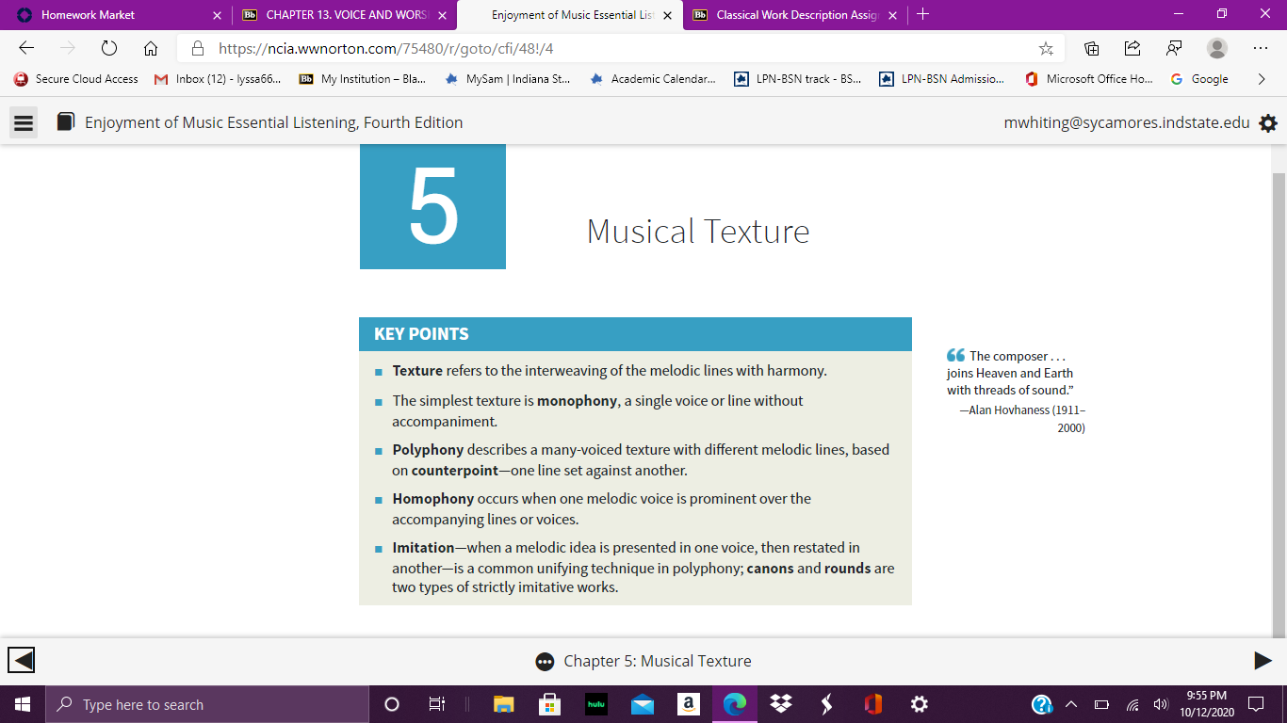This screenshot has height=723, width=1287.
Task: Open the chapter options ellipsis icon
Action: (x=545, y=661)
